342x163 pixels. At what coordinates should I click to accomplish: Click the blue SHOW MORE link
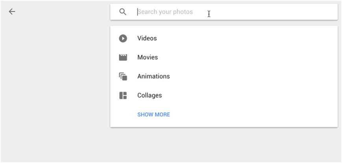[153, 115]
